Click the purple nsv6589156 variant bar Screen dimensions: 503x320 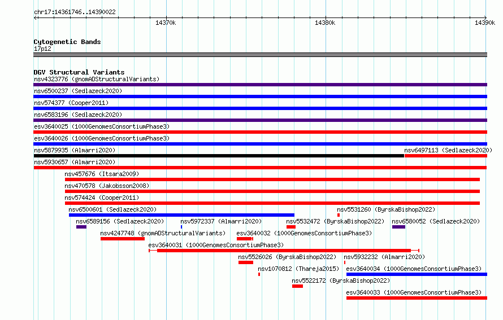(81, 227)
